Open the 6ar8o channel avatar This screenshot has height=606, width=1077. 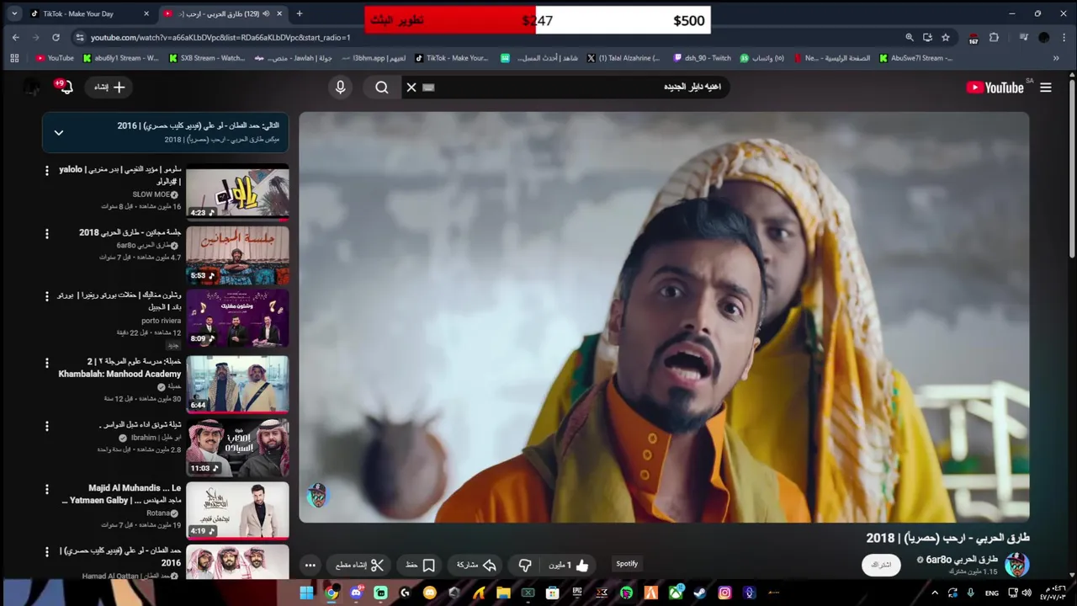click(x=1016, y=565)
